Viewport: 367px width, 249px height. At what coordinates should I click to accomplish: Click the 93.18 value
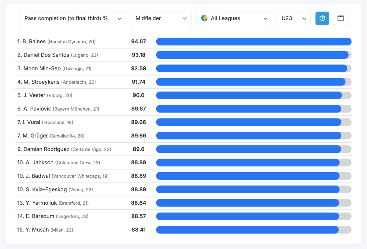(139, 55)
